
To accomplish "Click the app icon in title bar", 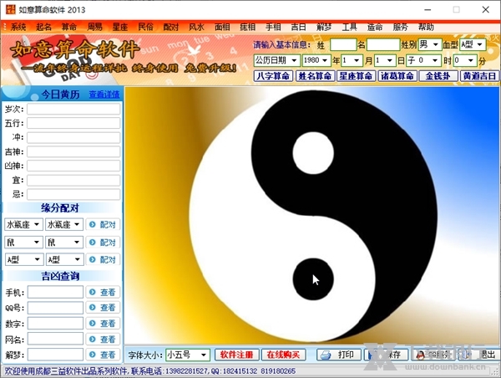I will (10, 9).
